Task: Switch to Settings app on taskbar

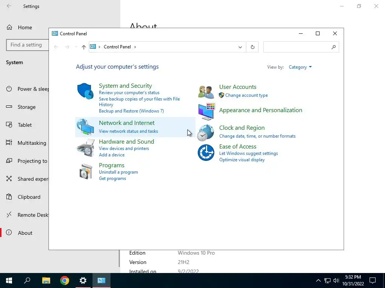Action: click(x=83, y=280)
